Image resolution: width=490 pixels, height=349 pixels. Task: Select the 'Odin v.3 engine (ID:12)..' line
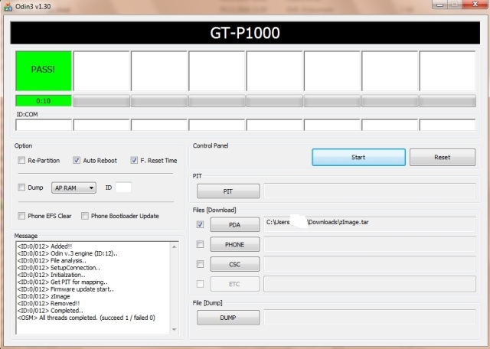67,253
